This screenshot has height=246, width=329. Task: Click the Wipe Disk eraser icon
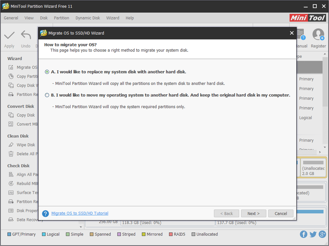coord(11,145)
